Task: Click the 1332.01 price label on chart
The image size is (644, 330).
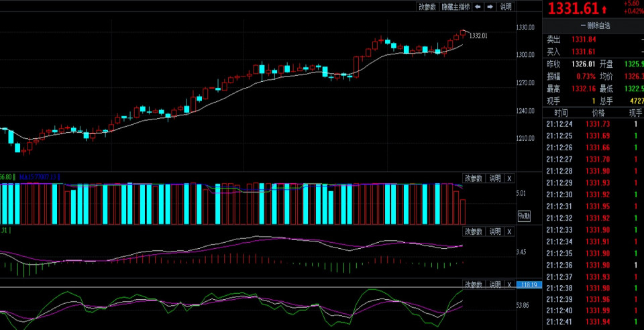Action: pos(478,36)
